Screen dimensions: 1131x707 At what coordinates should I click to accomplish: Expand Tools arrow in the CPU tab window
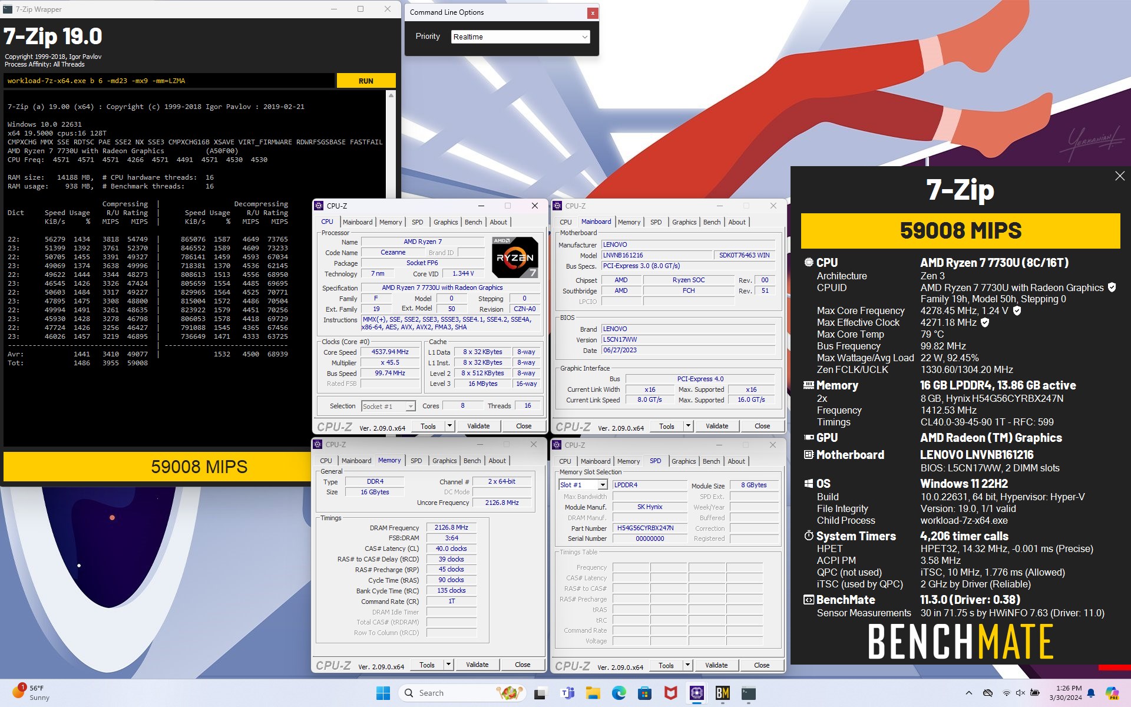449,426
